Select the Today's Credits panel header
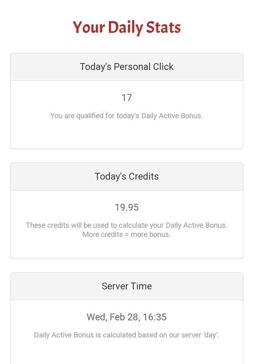This screenshot has height=364, width=253. pos(126,177)
